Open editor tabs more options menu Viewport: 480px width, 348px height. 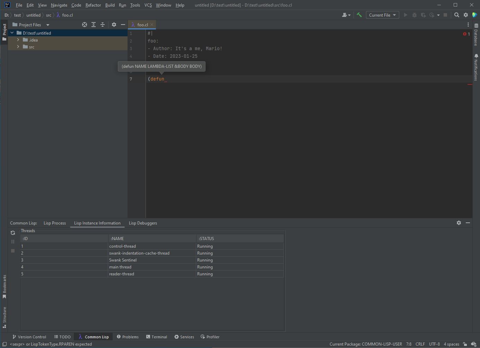[468, 25]
